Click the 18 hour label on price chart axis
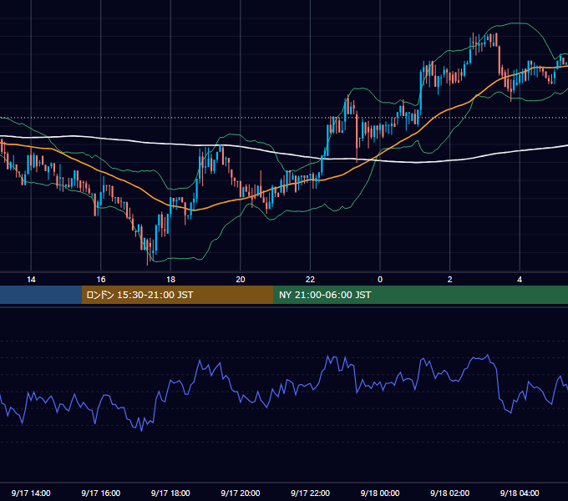Image resolution: width=568 pixels, height=501 pixels. (170, 280)
